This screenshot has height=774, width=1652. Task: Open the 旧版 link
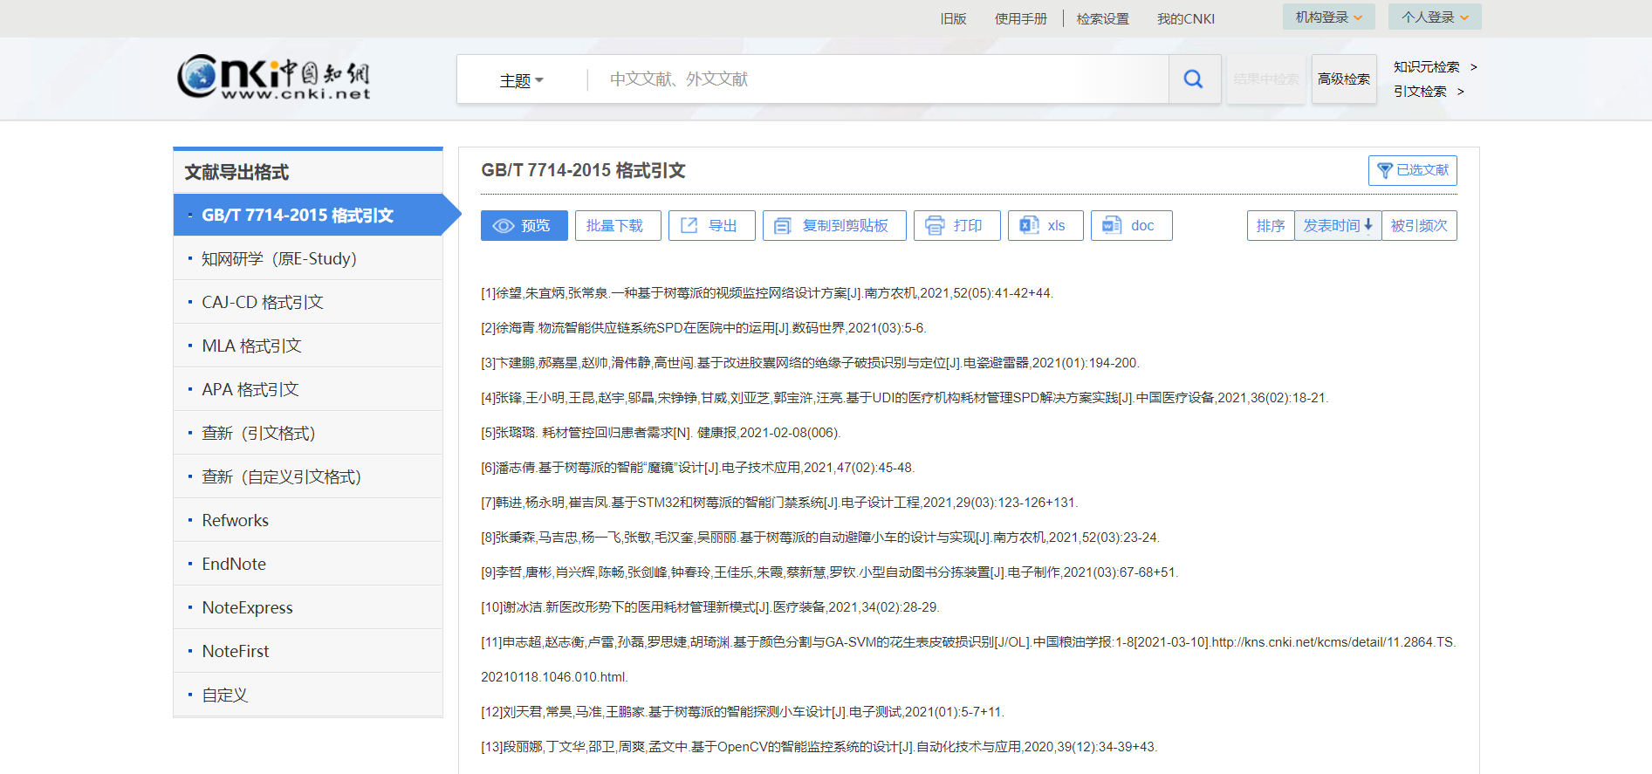(x=953, y=18)
